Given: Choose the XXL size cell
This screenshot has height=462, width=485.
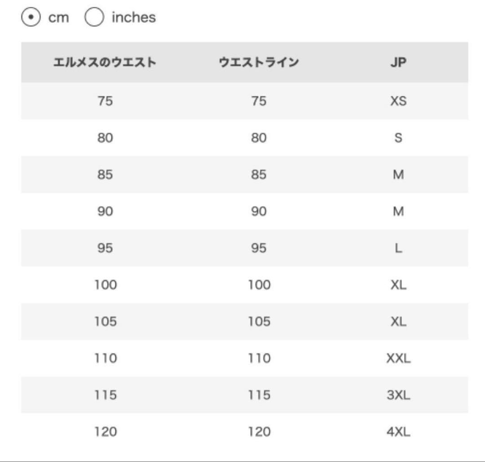Looking at the screenshot, I should point(398,358).
